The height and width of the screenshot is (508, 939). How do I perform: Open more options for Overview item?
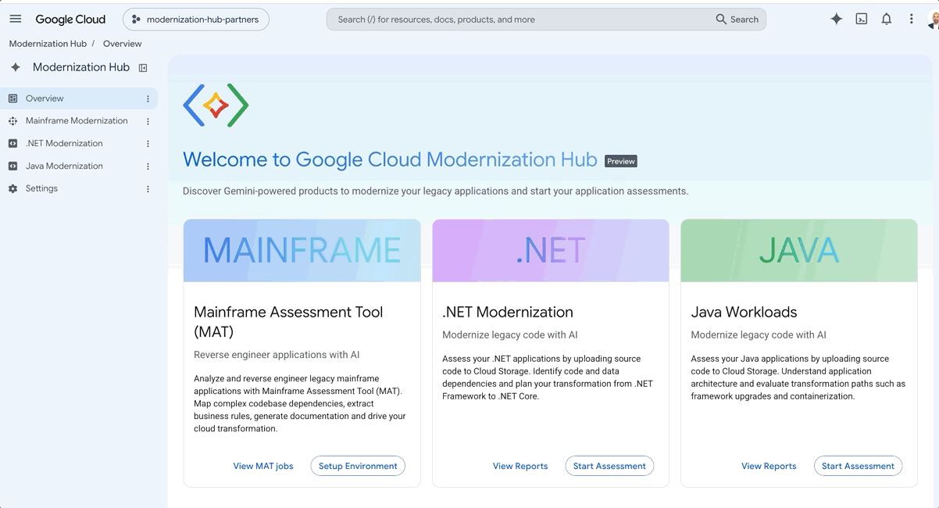(148, 99)
